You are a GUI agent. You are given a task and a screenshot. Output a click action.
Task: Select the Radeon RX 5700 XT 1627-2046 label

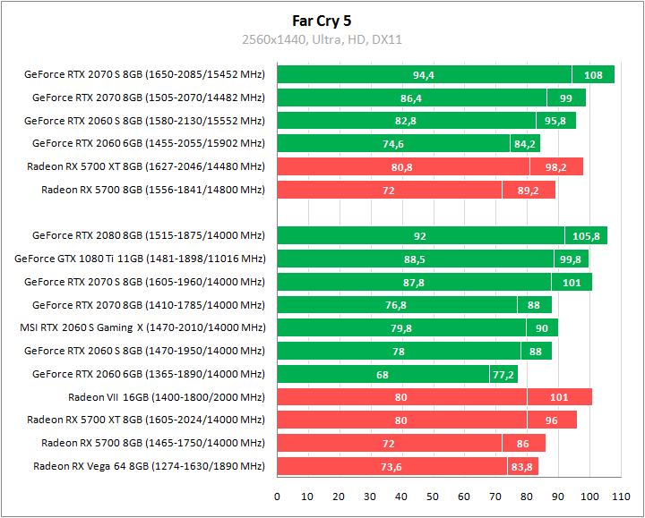click(146, 166)
